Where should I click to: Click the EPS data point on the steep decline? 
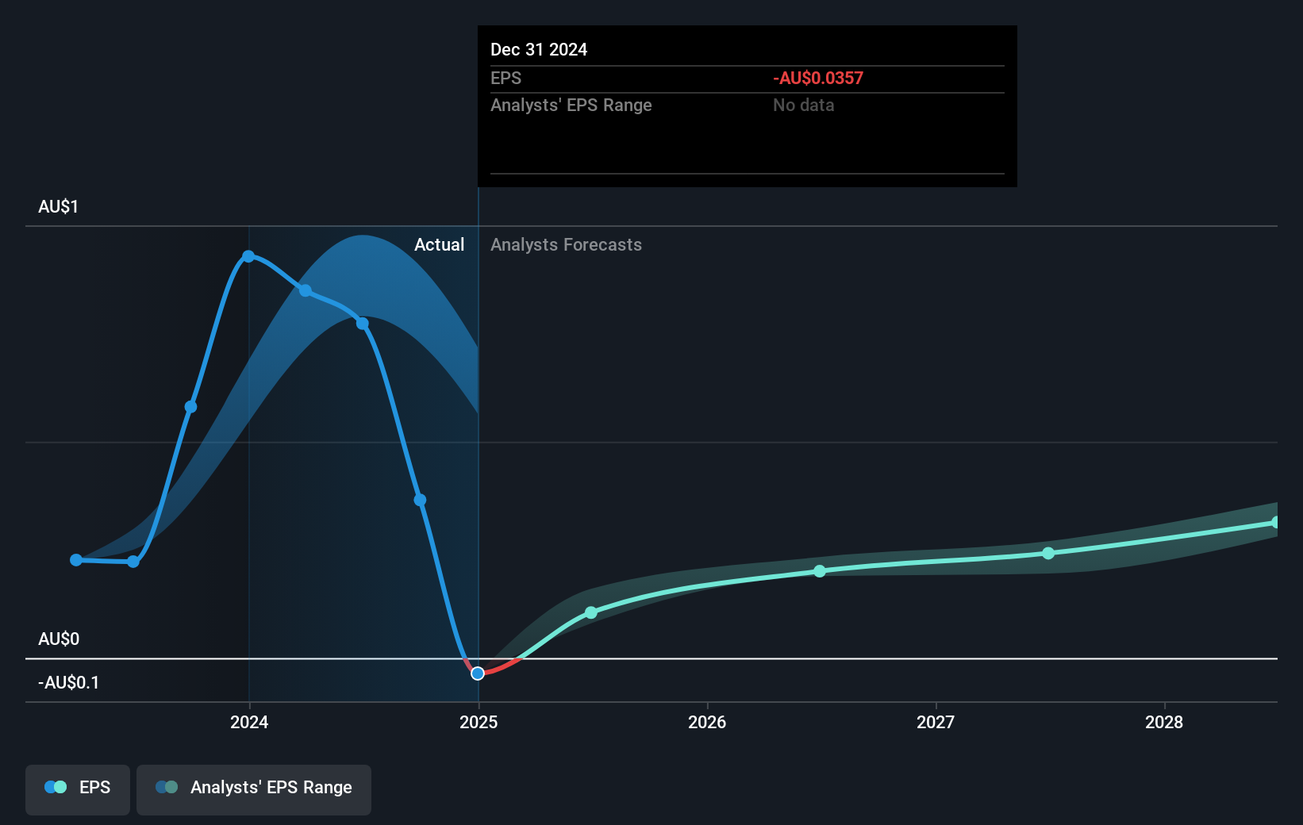pos(421,500)
